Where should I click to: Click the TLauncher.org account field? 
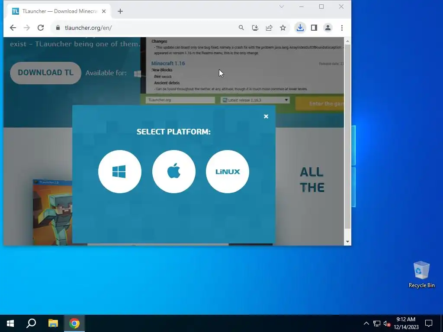click(x=180, y=100)
